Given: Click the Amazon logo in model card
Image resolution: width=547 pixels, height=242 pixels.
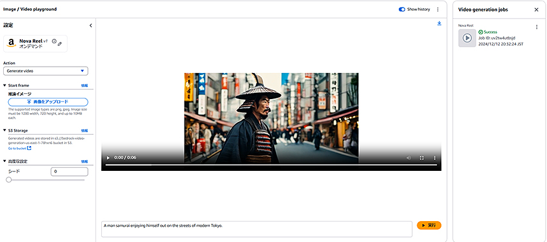Looking at the screenshot, I should pos(11,43).
